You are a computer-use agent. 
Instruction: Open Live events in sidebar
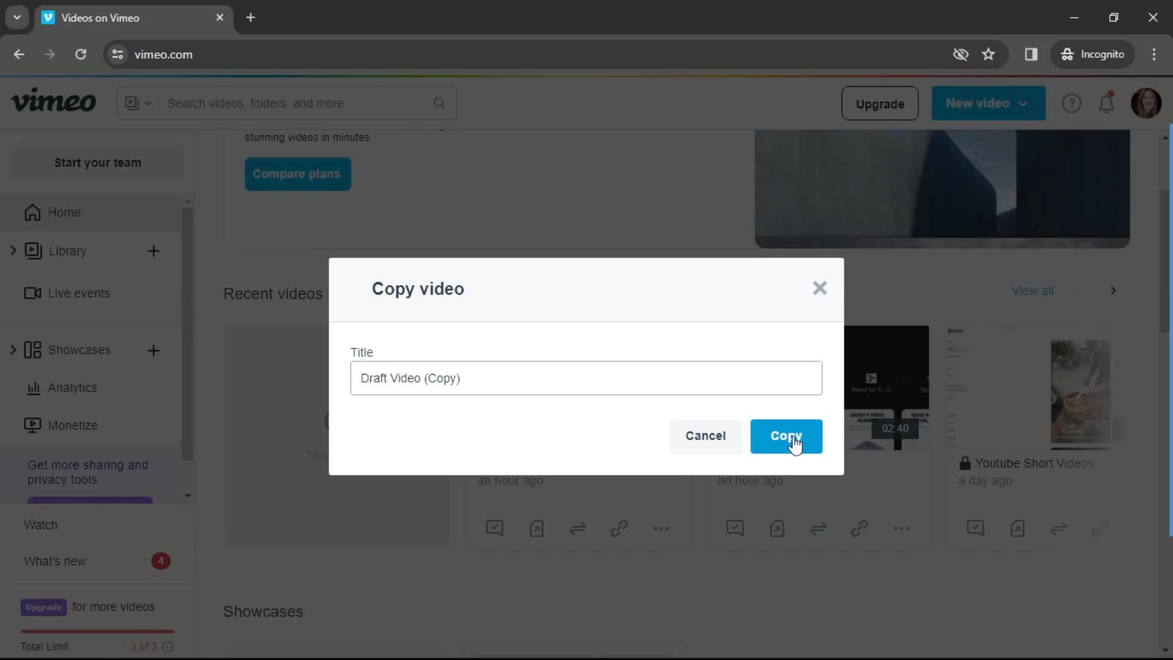click(x=67, y=293)
